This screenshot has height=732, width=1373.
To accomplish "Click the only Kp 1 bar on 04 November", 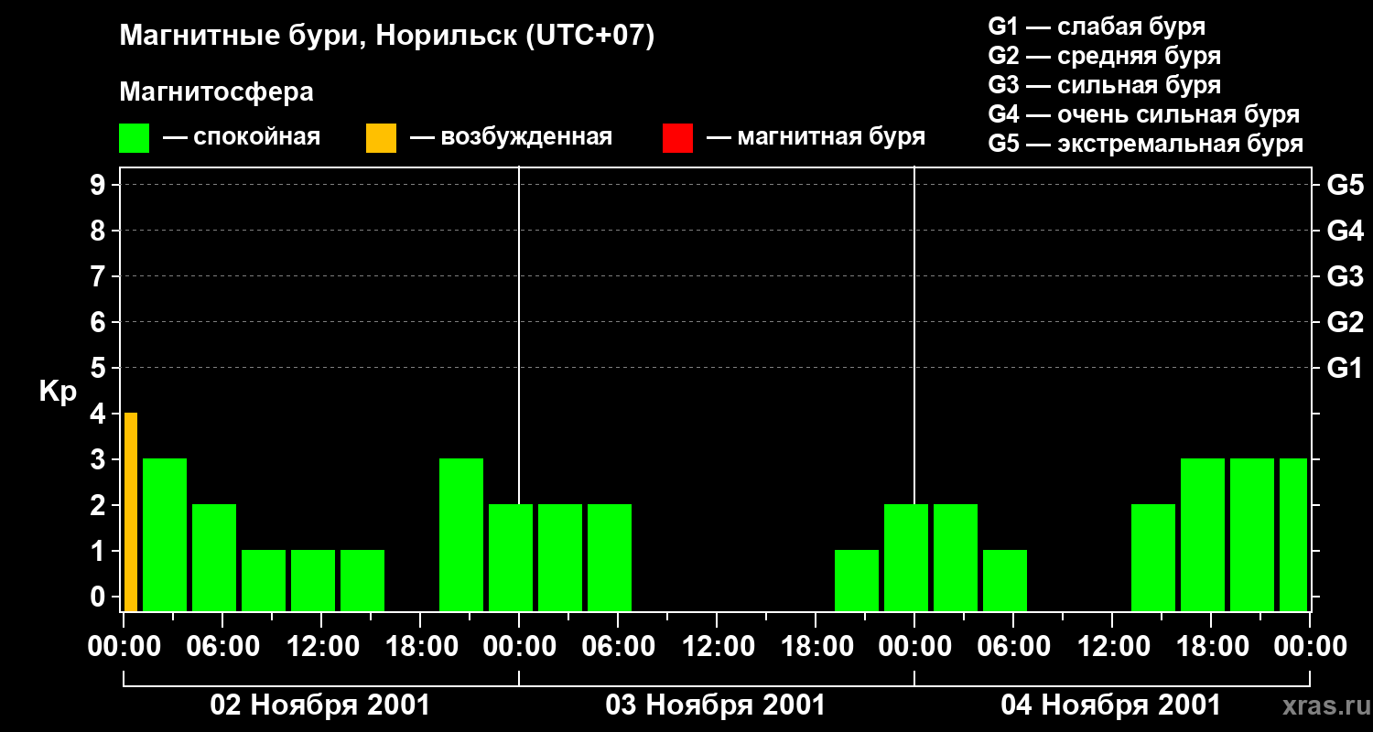I will point(1005,580).
